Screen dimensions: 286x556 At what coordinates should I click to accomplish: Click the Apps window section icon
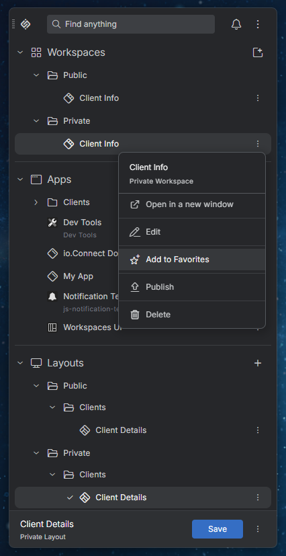click(x=36, y=180)
